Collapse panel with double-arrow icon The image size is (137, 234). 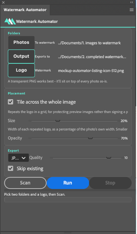tap(132, 2)
